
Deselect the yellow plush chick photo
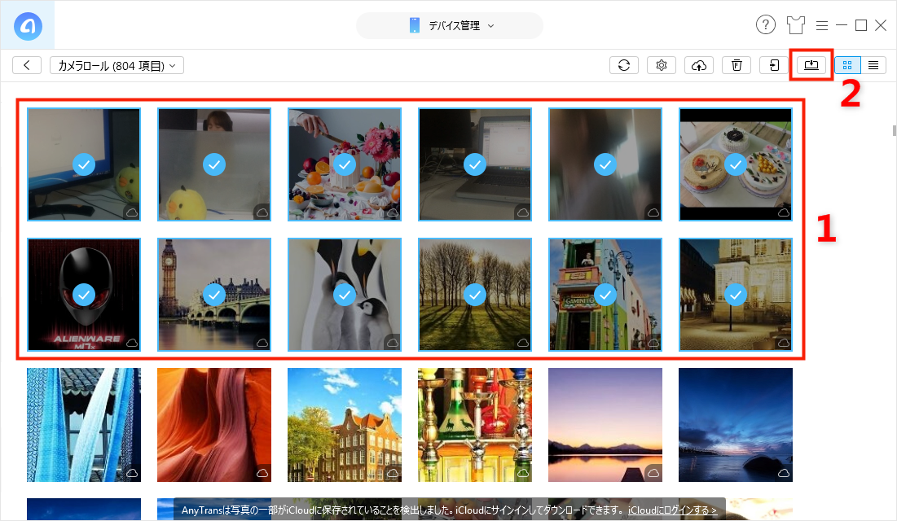[214, 164]
